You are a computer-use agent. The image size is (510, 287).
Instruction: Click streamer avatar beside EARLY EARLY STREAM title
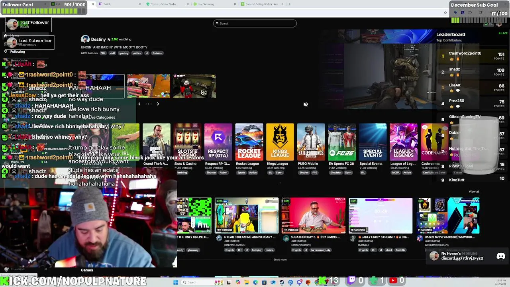pyautogui.click(x=353, y=238)
